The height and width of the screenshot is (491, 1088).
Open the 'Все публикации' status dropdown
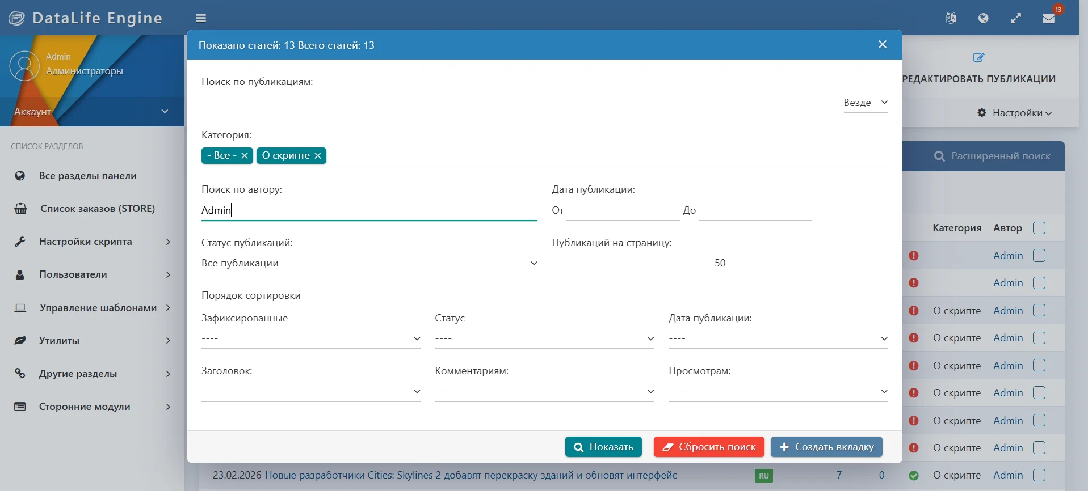coord(369,263)
